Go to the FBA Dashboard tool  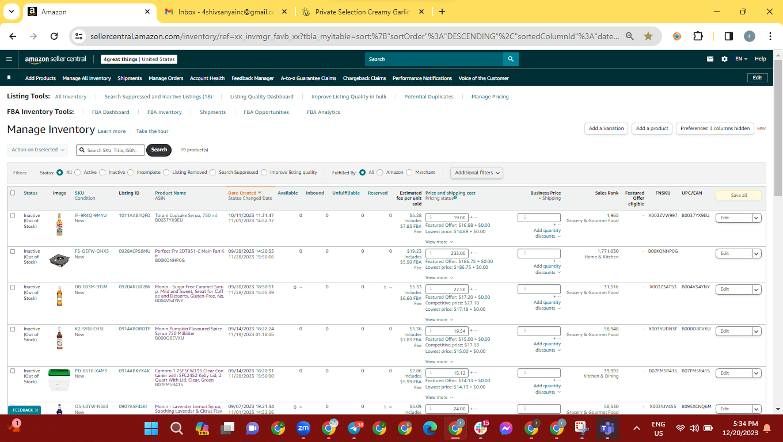(111, 112)
